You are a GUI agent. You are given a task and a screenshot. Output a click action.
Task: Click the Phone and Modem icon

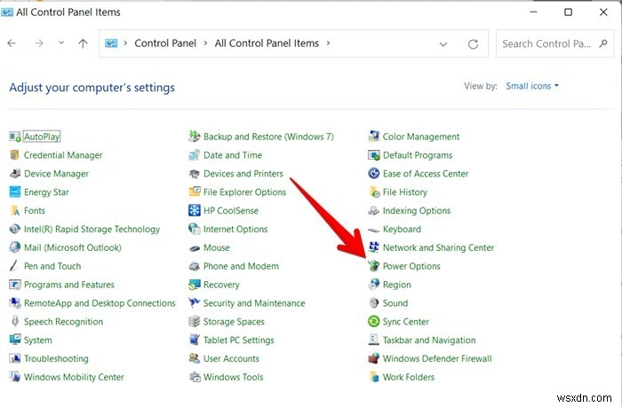[x=195, y=266]
